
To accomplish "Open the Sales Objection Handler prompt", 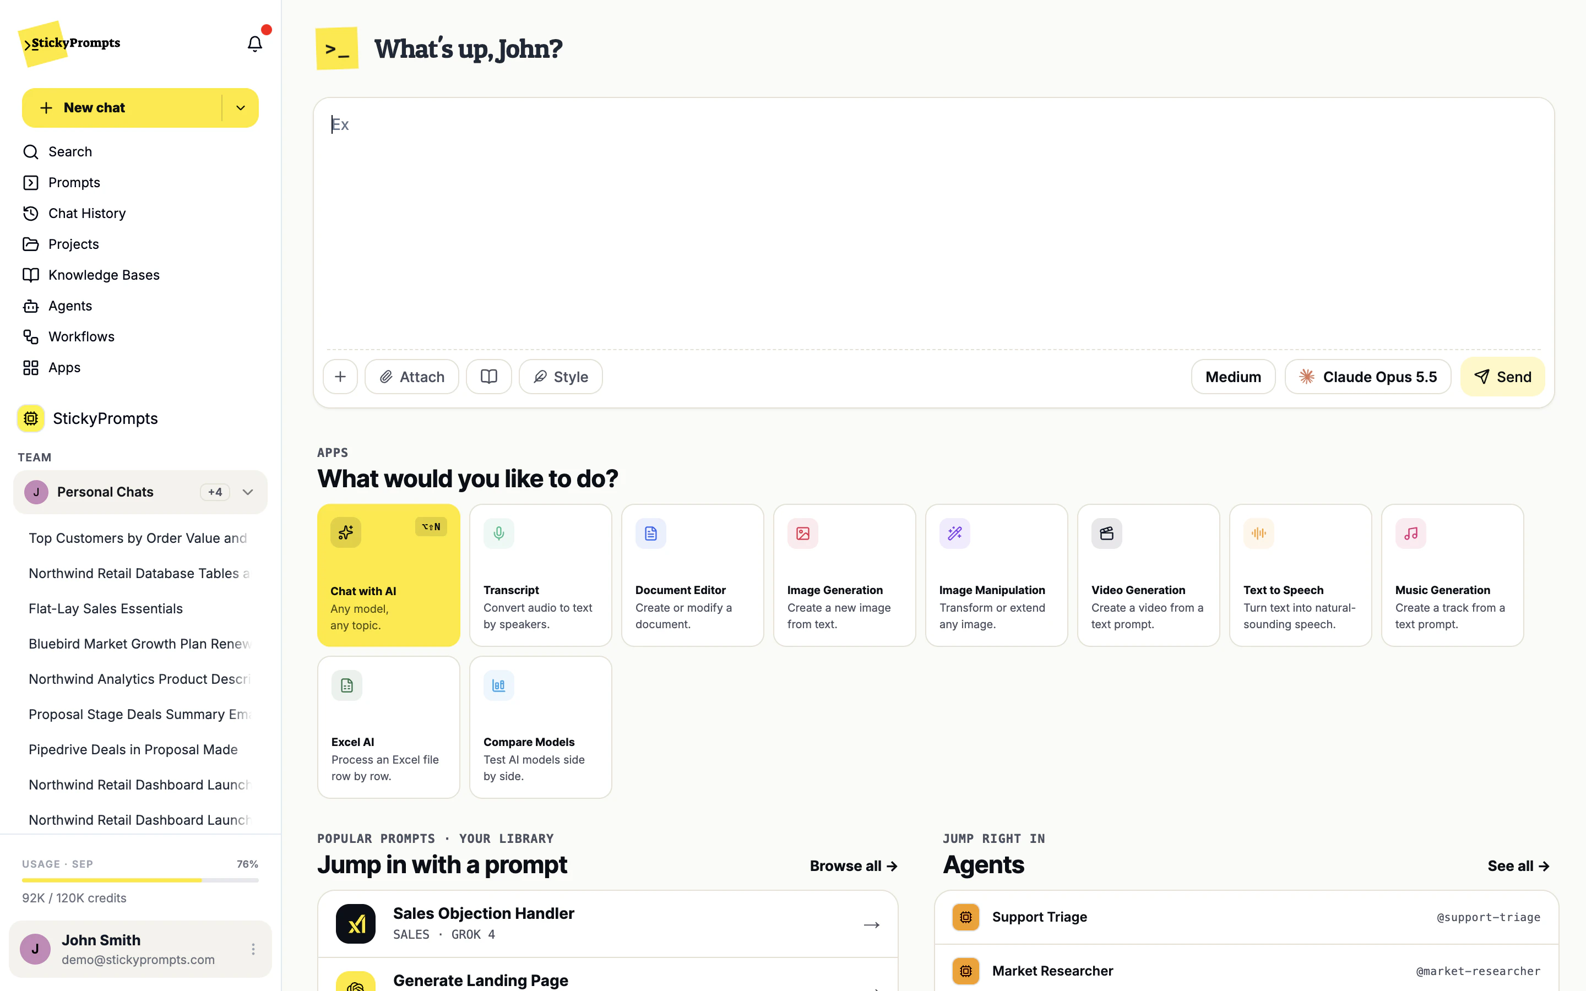I will click(607, 923).
